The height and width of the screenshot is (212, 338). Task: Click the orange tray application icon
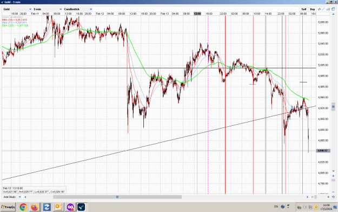[316, 207]
